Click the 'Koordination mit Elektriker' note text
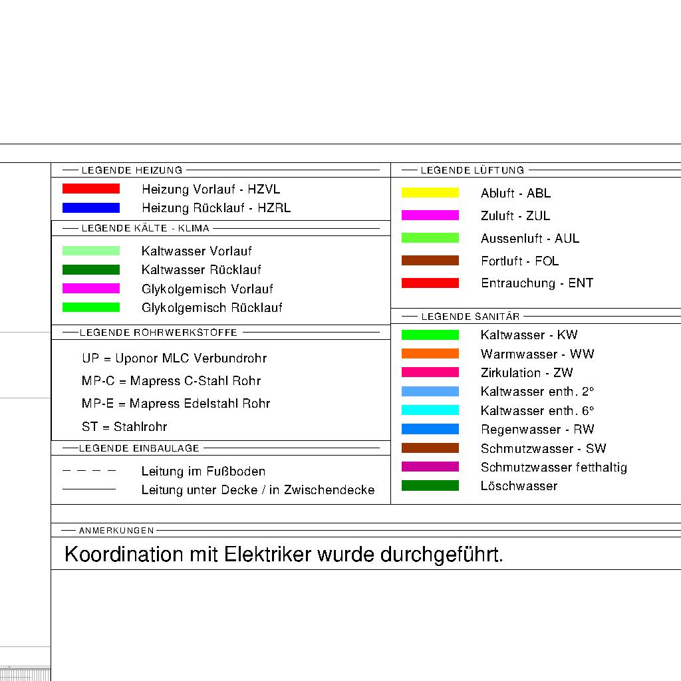Screen dimensions: 681x681 283,555
